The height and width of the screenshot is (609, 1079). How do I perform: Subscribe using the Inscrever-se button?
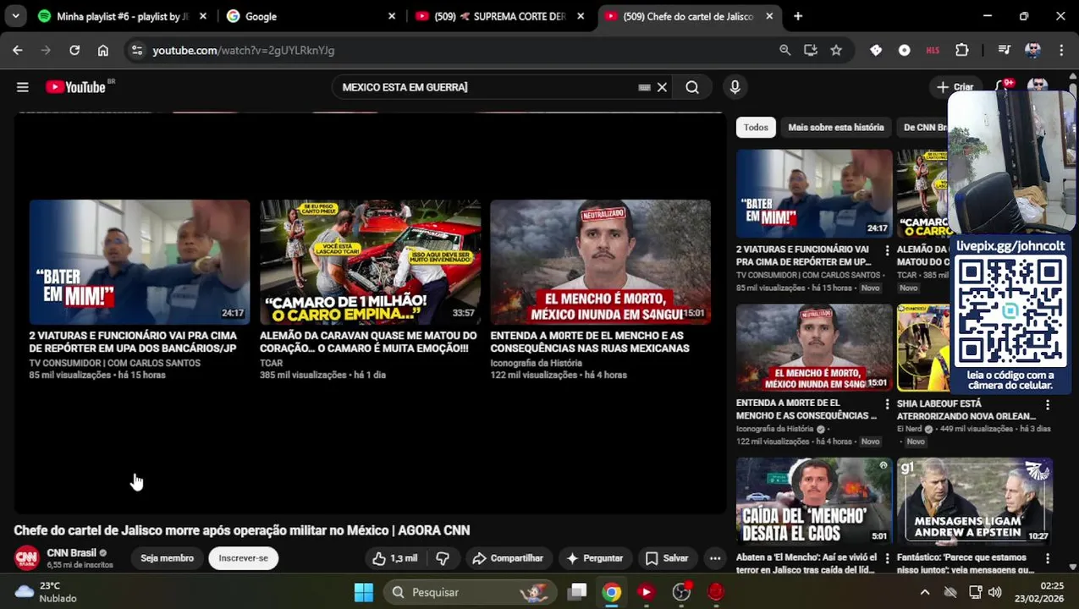pyautogui.click(x=243, y=558)
